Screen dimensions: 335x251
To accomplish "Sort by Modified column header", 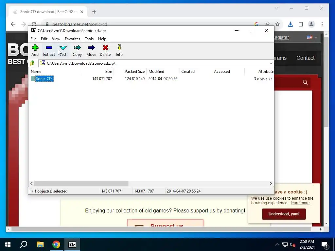I will pyautogui.click(x=163, y=72).
